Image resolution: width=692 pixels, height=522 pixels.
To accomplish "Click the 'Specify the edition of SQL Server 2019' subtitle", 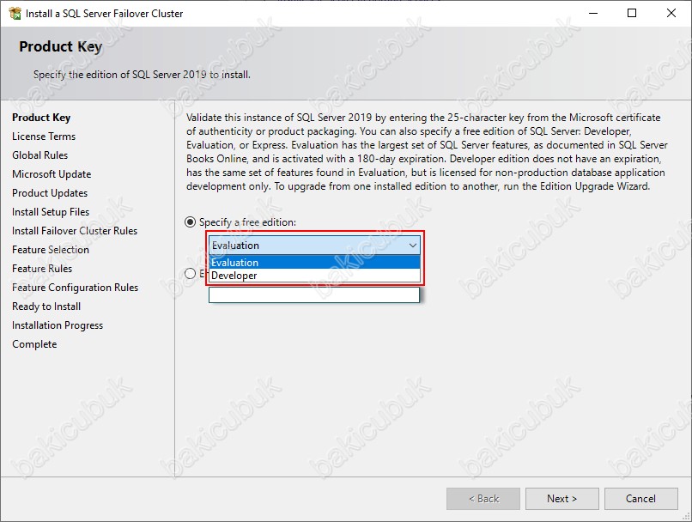I will click(x=142, y=75).
